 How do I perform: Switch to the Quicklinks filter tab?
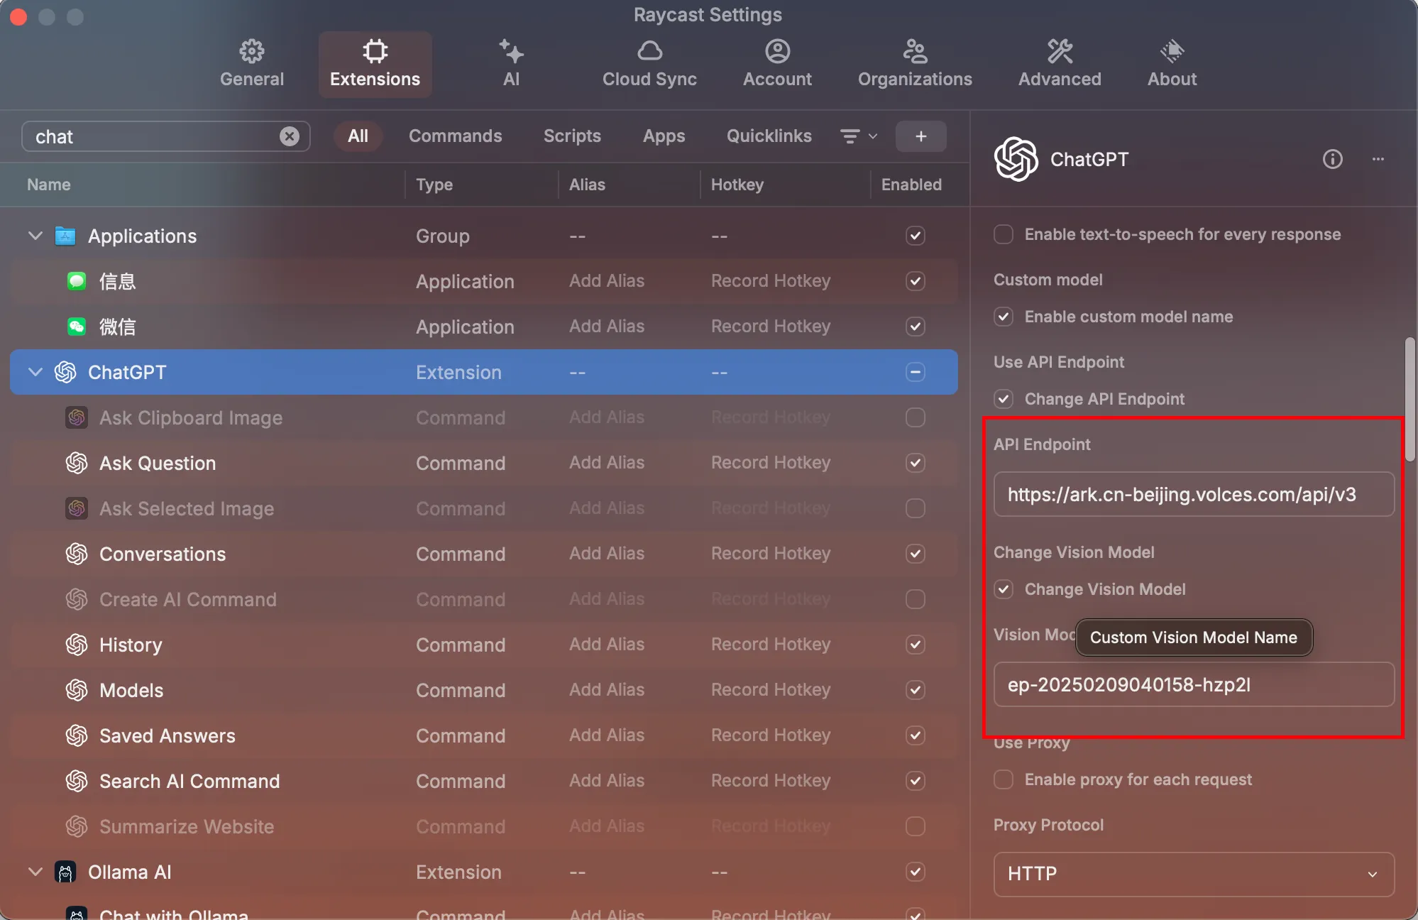click(x=769, y=136)
